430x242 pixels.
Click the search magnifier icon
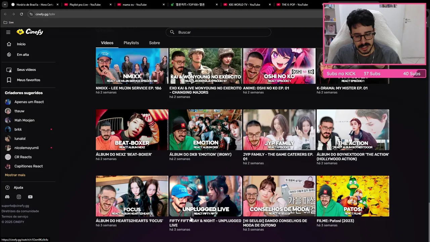tap(172, 32)
